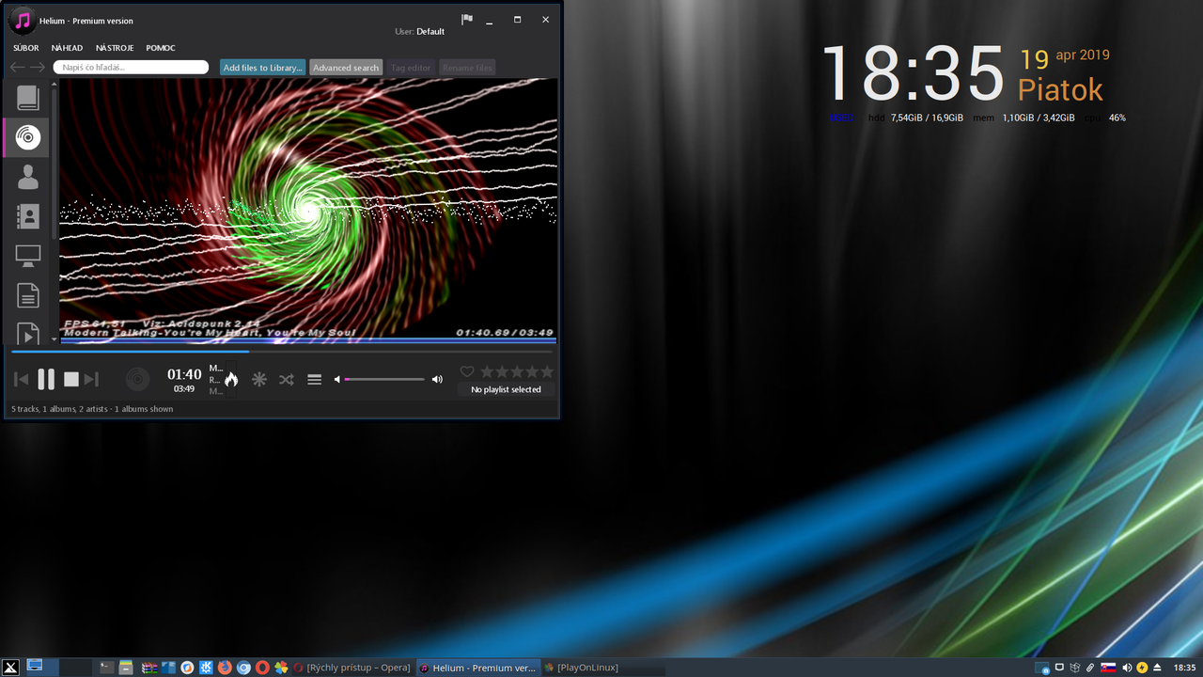
Task: Open the SÚBOR menu
Action: click(26, 48)
